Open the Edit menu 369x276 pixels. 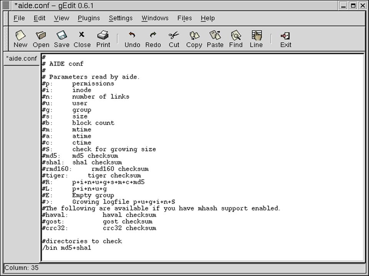click(x=39, y=18)
